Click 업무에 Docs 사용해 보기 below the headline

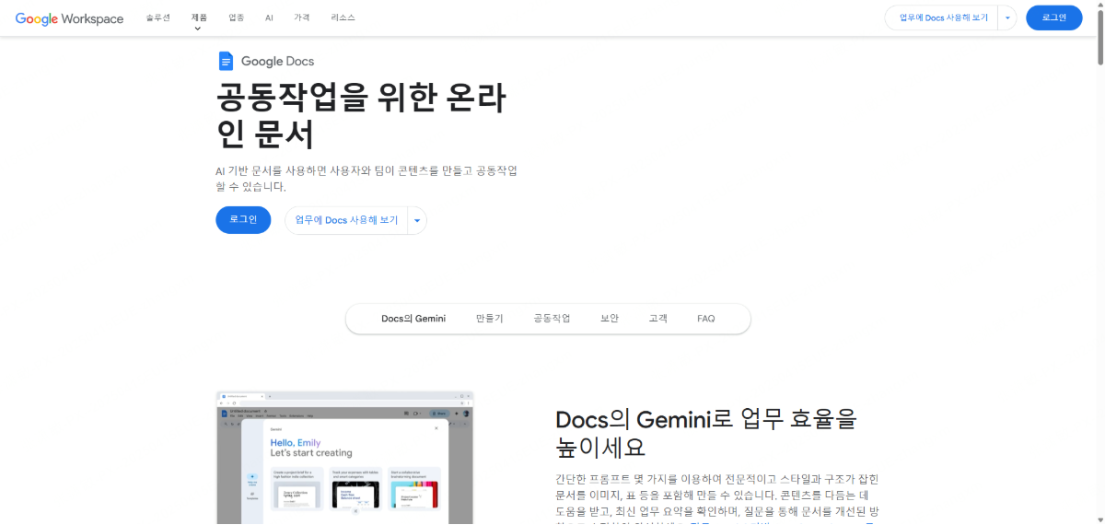[346, 220]
